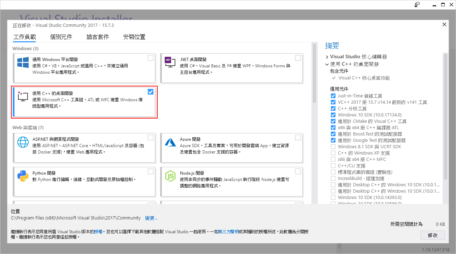Viewport: 456px width, 254px height.
Task: Check the Azure 開發 workload checkbox
Action: coord(298,138)
